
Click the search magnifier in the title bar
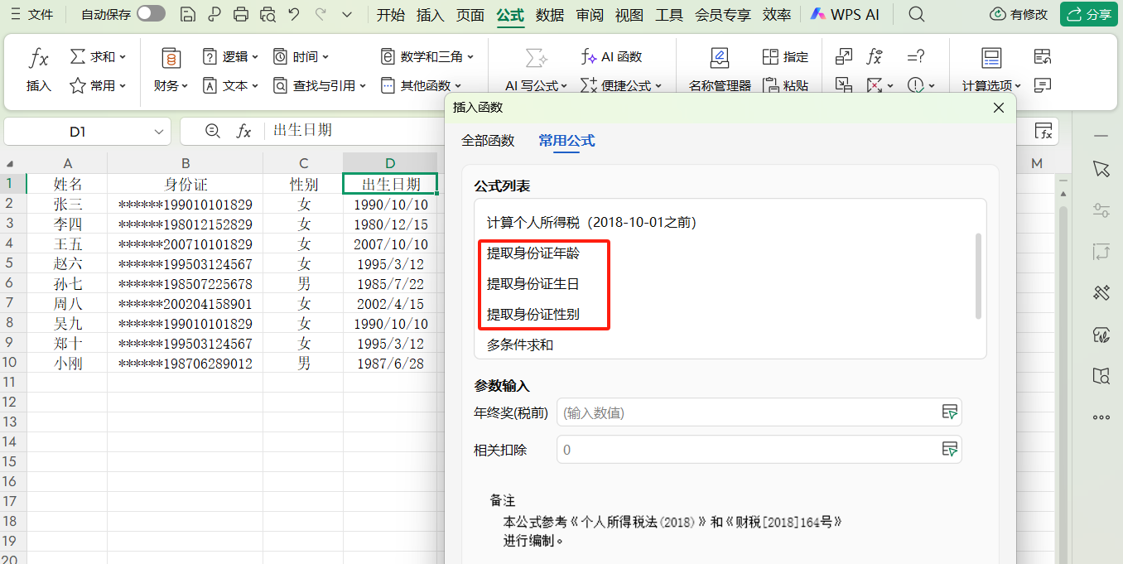[x=916, y=14]
